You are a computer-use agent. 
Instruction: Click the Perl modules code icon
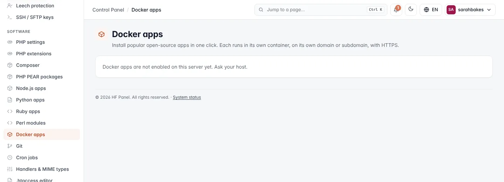pos(10,123)
